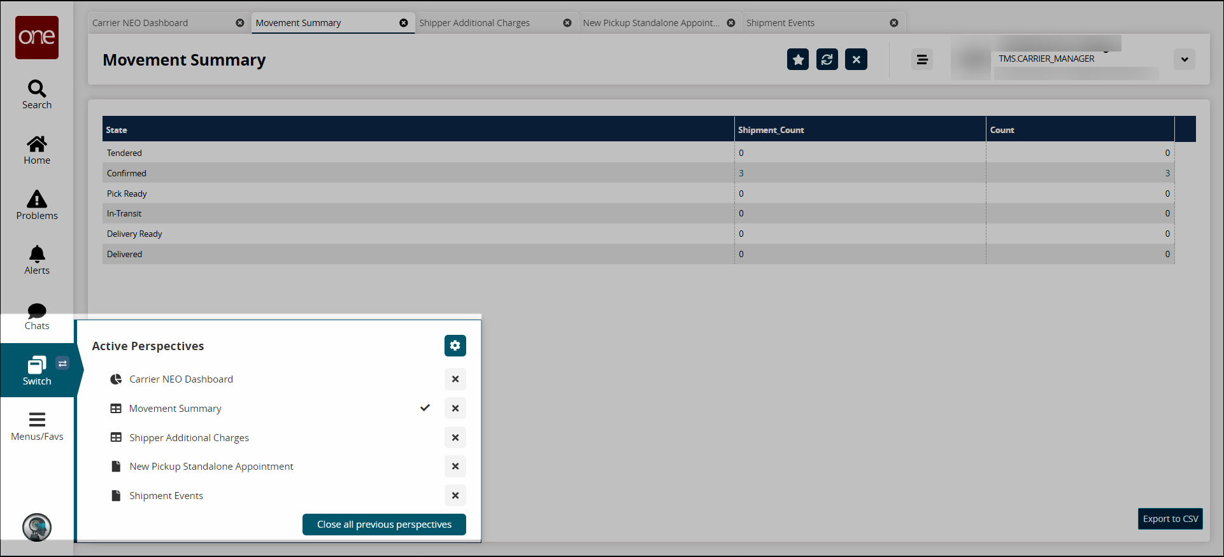Screen dimensions: 1224x557
Task: Select Movement Summary in Active Perspectives
Action: pyautogui.click(x=175, y=408)
